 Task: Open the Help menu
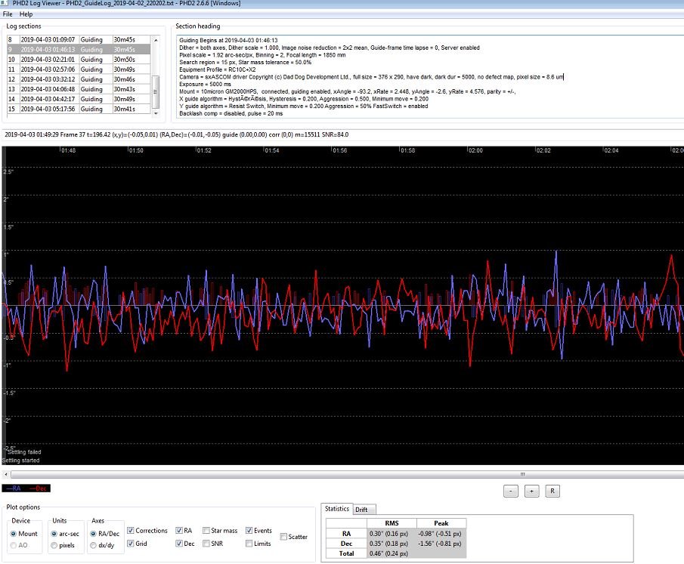(26, 14)
